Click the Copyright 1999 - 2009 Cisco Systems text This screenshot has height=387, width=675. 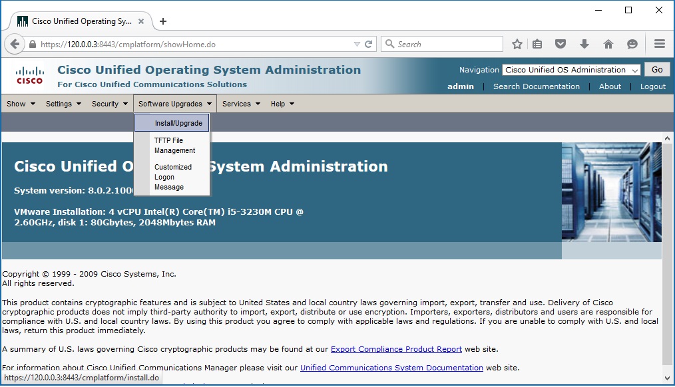[x=89, y=274]
